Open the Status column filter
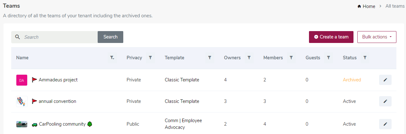406x134 pixels. 365,58
